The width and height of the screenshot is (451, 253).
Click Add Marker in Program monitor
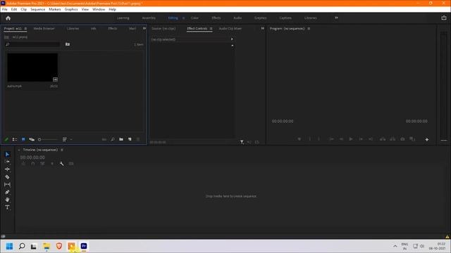tap(299, 139)
